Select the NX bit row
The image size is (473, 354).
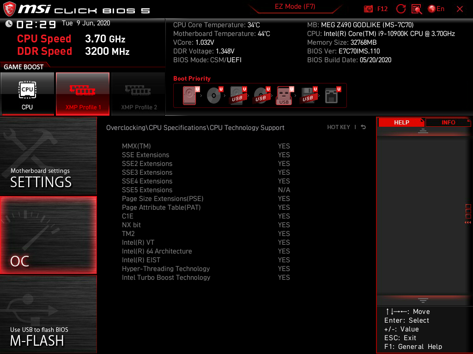[x=206, y=224]
